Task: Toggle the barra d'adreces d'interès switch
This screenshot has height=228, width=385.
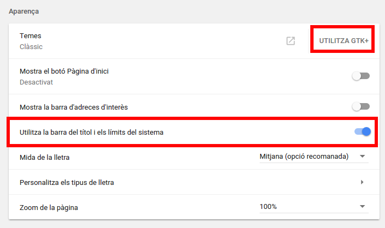Action: pos(360,106)
